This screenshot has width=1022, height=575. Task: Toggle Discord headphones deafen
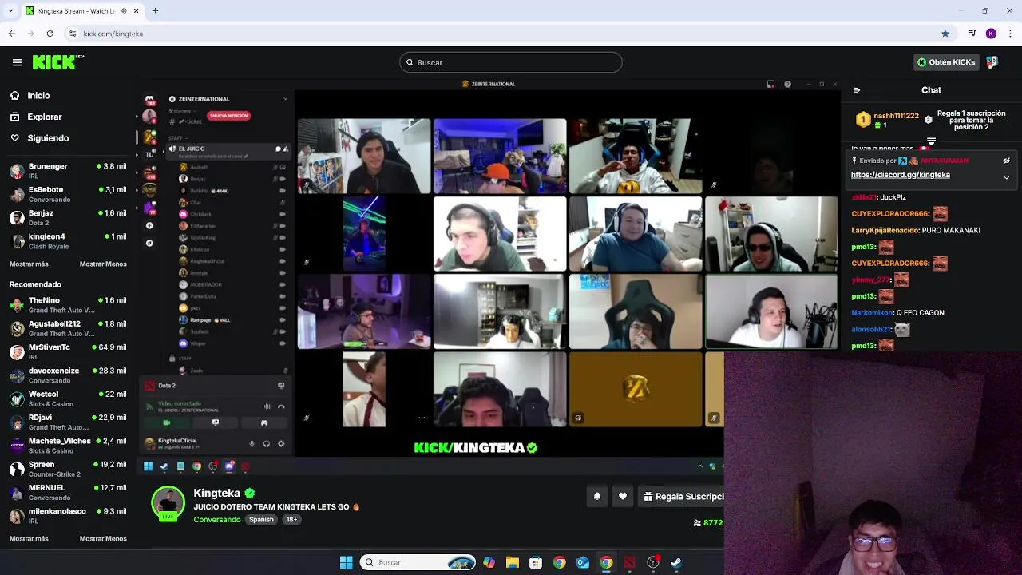[267, 444]
